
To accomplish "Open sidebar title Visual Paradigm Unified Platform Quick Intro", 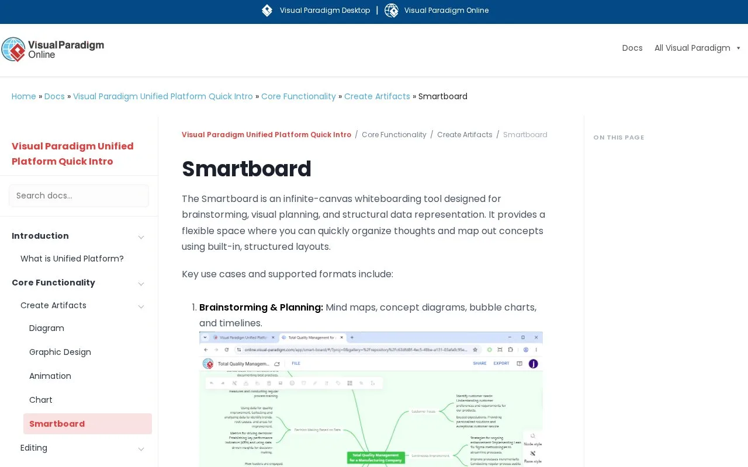I will (x=72, y=154).
